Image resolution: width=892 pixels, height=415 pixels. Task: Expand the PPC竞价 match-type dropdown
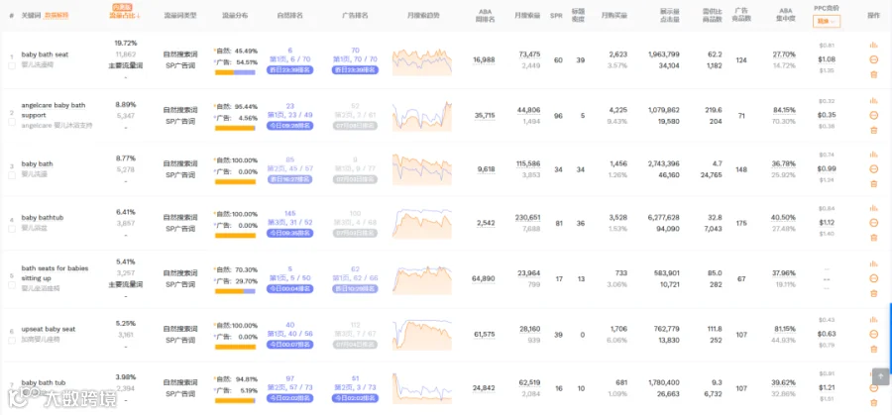pyautogui.click(x=827, y=22)
